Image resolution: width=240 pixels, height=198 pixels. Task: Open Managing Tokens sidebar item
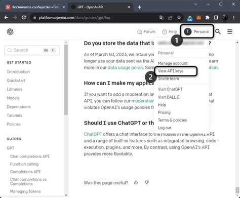pos(25,191)
